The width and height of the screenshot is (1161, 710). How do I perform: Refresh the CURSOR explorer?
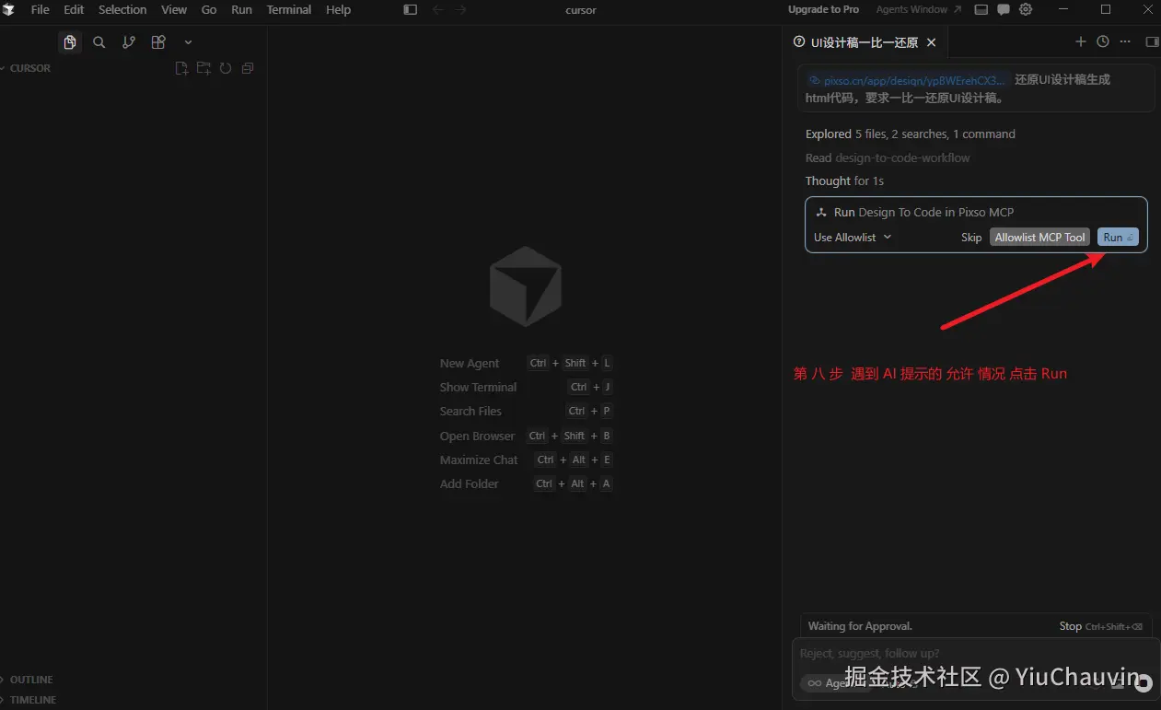click(x=226, y=68)
